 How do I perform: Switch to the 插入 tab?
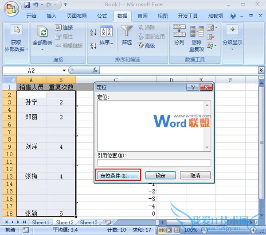[x=51, y=16]
